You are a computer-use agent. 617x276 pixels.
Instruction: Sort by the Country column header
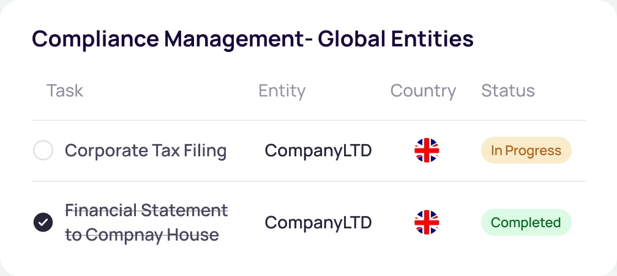point(423,91)
